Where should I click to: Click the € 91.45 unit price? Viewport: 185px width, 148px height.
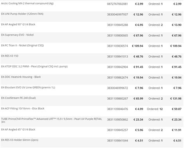(138, 67)
